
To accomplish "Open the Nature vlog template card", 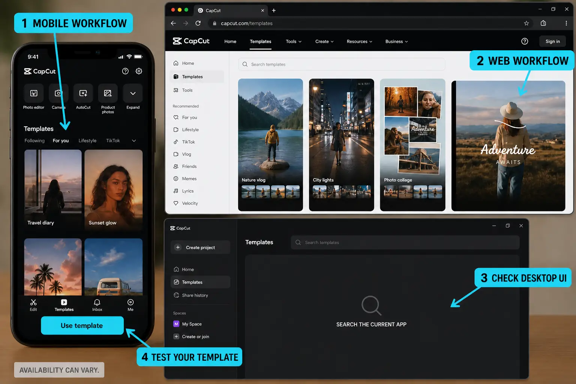I will coord(270,145).
